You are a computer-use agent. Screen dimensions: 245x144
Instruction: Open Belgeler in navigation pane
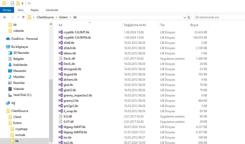click(19, 59)
